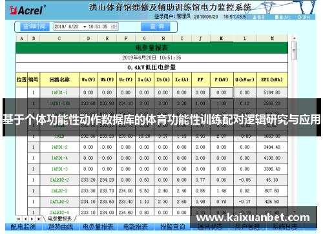This screenshot has height=234, width=323.
Task: Open the 电参量报表 bottom menu item
Action: [x=98, y=227]
